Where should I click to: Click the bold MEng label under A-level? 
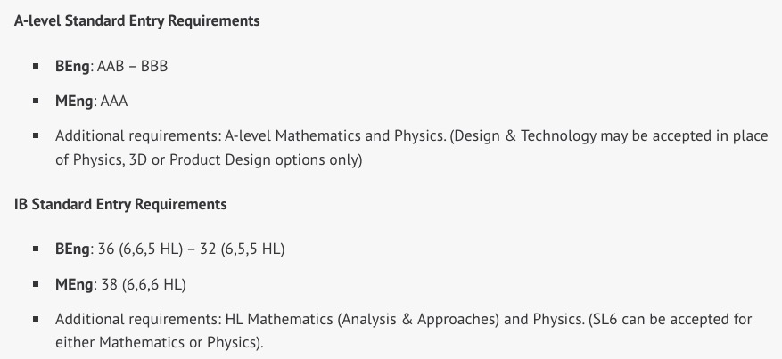coord(74,101)
